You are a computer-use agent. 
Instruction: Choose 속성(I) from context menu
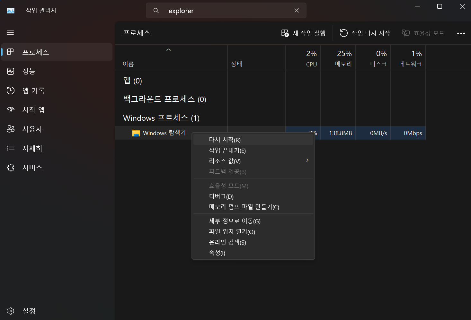(253, 253)
